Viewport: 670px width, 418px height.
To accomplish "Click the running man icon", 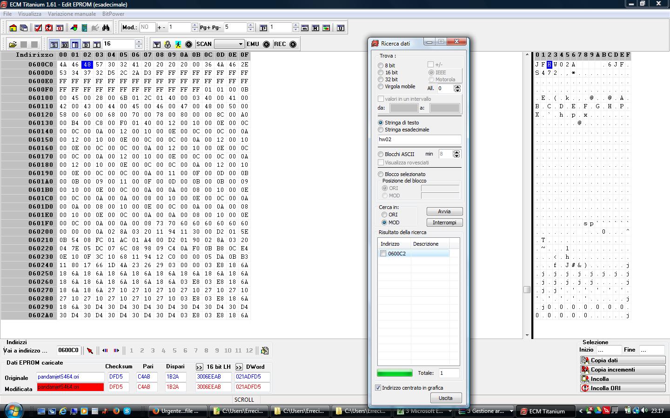I will (178, 45).
